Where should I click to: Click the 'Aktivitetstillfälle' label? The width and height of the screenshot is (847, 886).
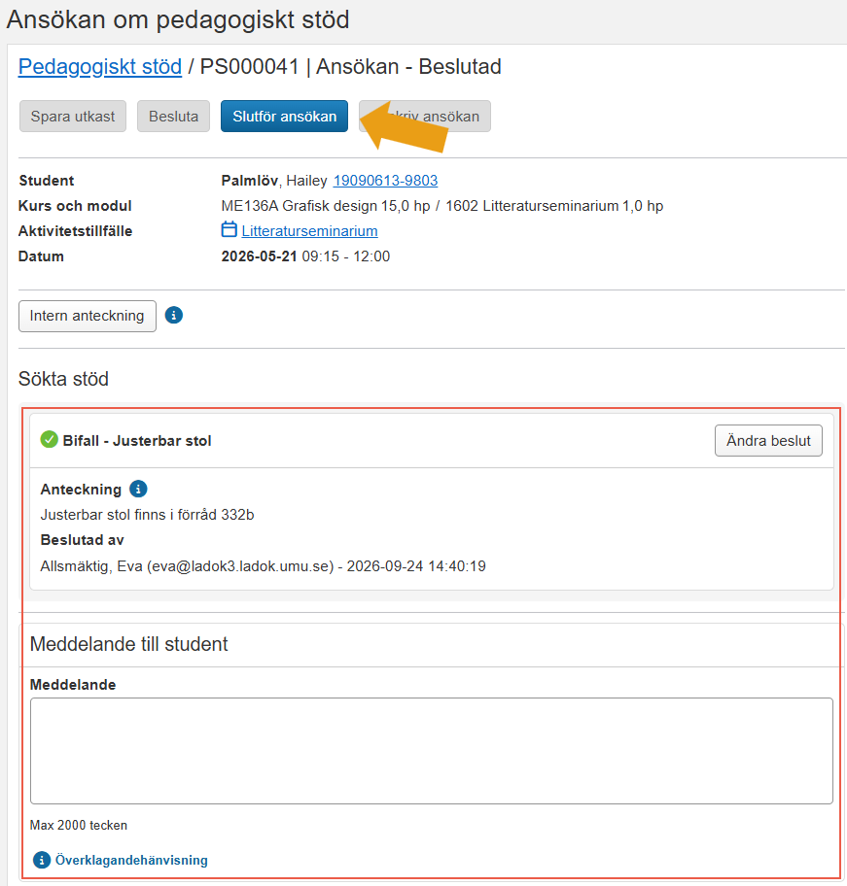[75, 231]
